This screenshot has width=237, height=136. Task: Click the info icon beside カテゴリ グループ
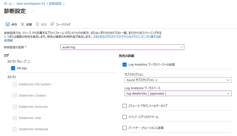(x=29, y=62)
